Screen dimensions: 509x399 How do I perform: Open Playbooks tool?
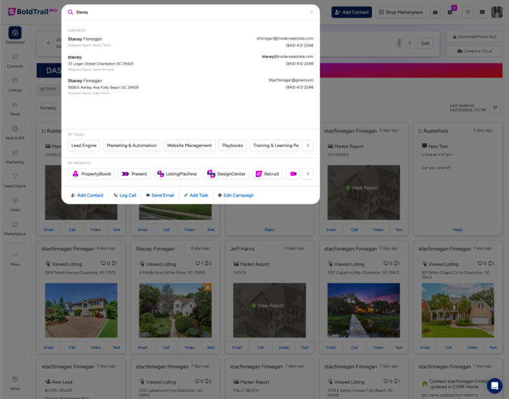[232, 146]
